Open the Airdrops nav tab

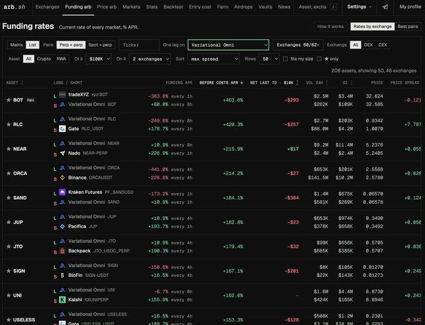[x=243, y=7]
